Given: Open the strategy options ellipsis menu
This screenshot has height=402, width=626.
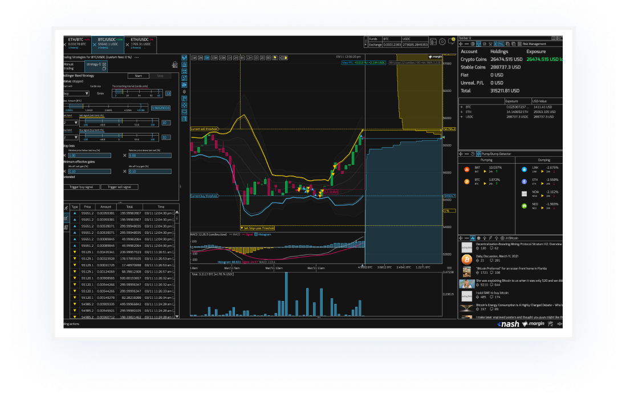Looking at the screenshot, I should [x=136, y=58].
